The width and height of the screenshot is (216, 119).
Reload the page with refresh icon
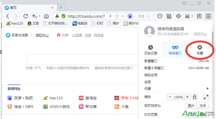click(x=26, y=16)
